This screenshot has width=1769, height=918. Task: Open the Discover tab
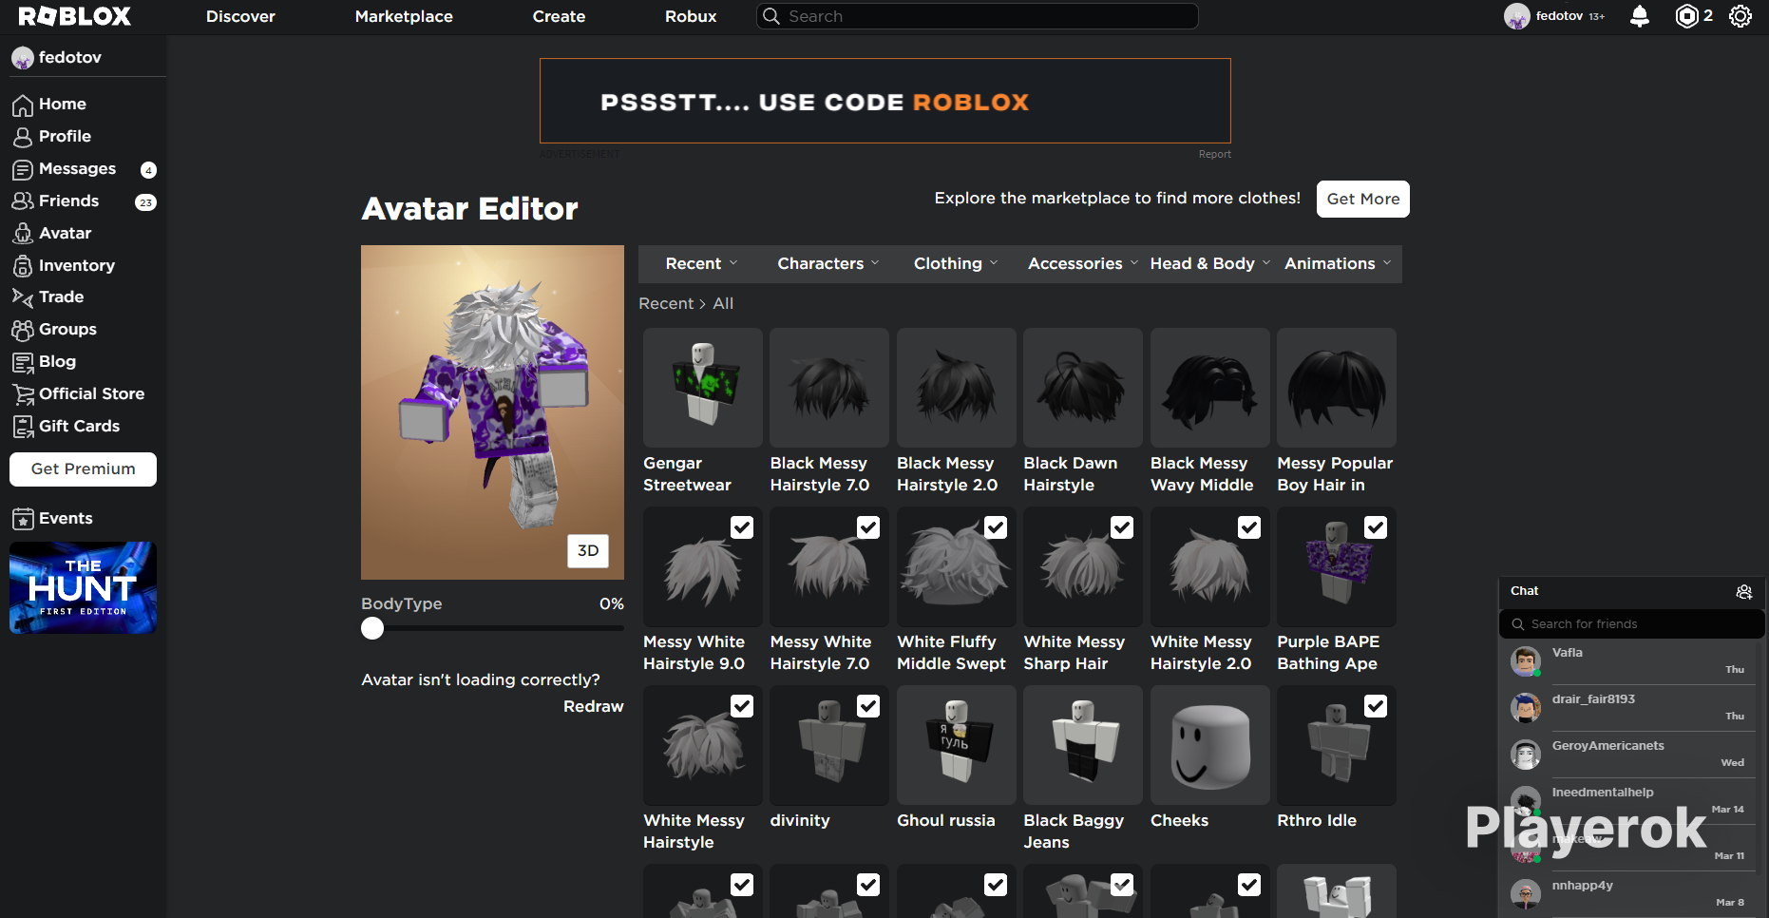240,16
